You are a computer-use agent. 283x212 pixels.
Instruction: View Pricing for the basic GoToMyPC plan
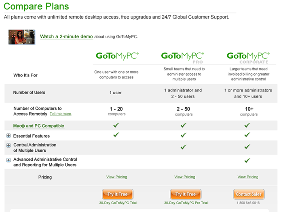coord(116,177)
